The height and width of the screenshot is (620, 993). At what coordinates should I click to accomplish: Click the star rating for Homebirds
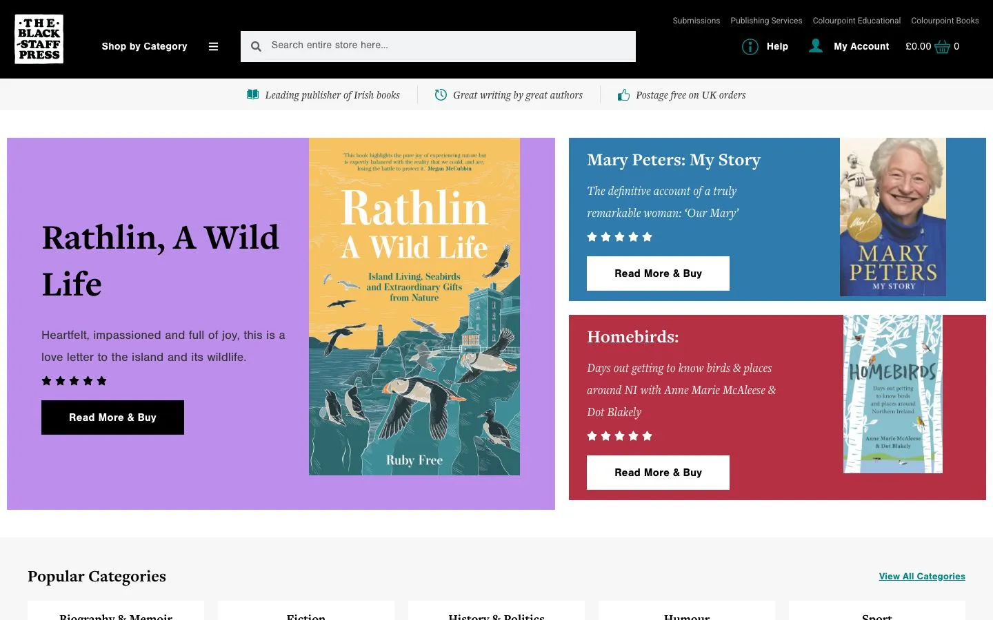(619, 436)
